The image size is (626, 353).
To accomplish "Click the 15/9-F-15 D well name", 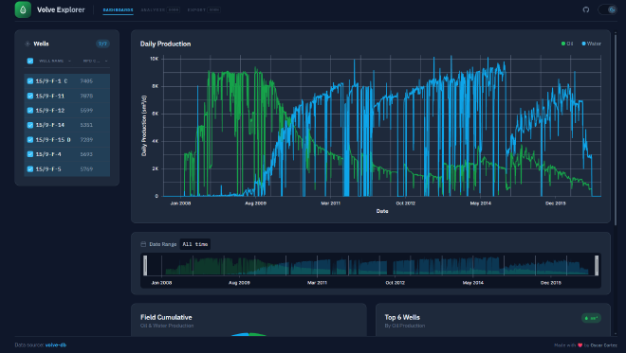I will click(x=53, y=139).
